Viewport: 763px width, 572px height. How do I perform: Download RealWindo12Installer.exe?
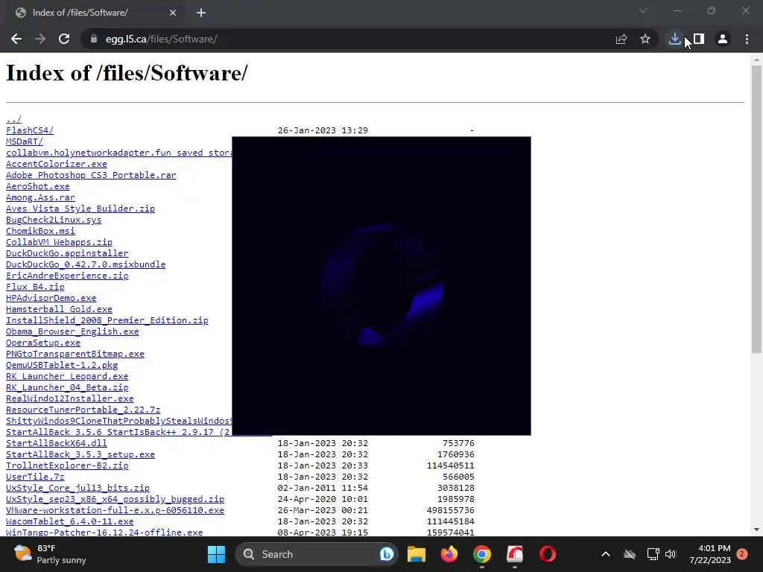69,398
